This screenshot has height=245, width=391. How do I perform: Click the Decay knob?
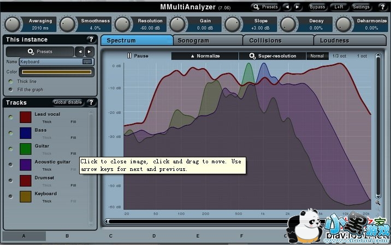coord(288,24)
